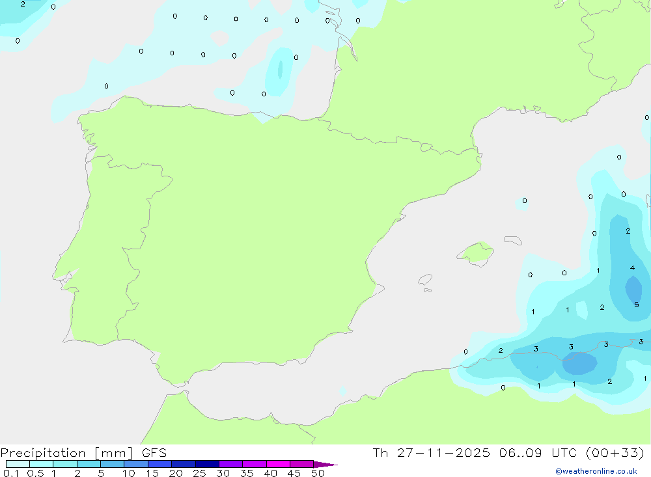This screenshot has height=477, width=651.
Task: Choose the 25–30 mm dark navy swatch
Action: [x=207, y=464]
